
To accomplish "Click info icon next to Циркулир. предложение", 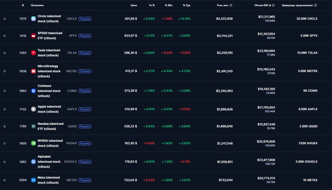I will click(315, 5).
